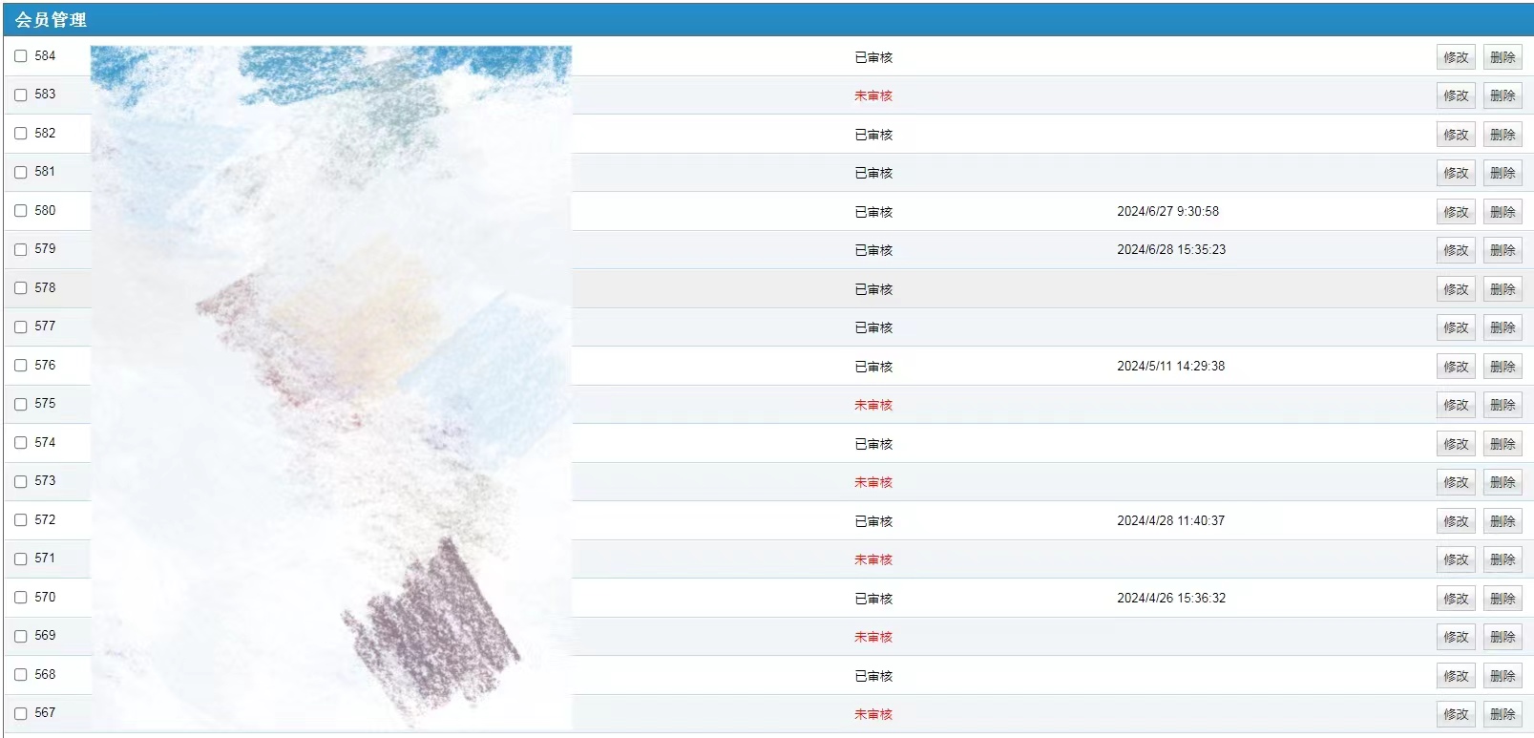The width and height of the screenshot is (1534, 738).
Task: Select the checkbox for row 580
Action: coord(21,211)
